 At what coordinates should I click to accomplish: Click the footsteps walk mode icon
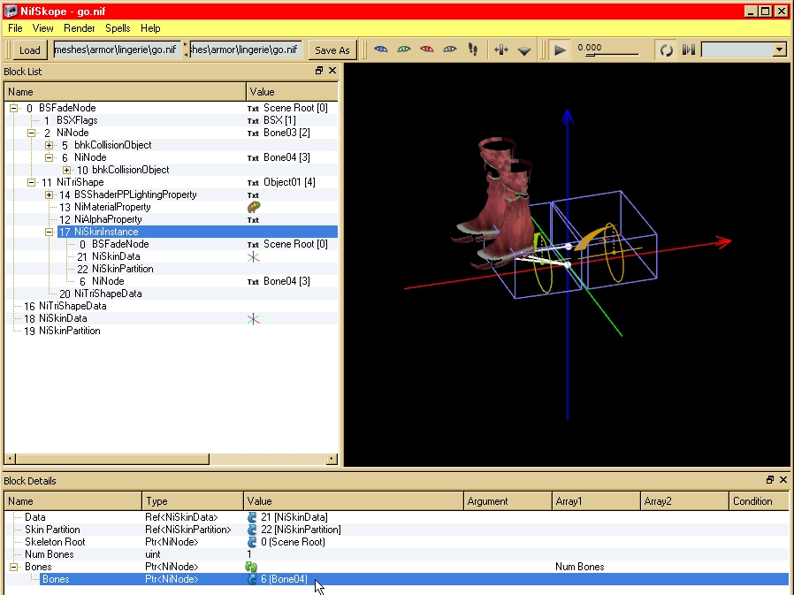point(472,50)
